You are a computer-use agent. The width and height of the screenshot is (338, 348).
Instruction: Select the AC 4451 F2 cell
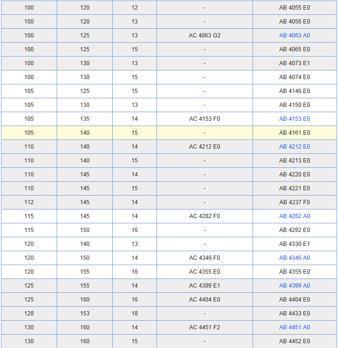pyautogui.click(x=205, y=327)
